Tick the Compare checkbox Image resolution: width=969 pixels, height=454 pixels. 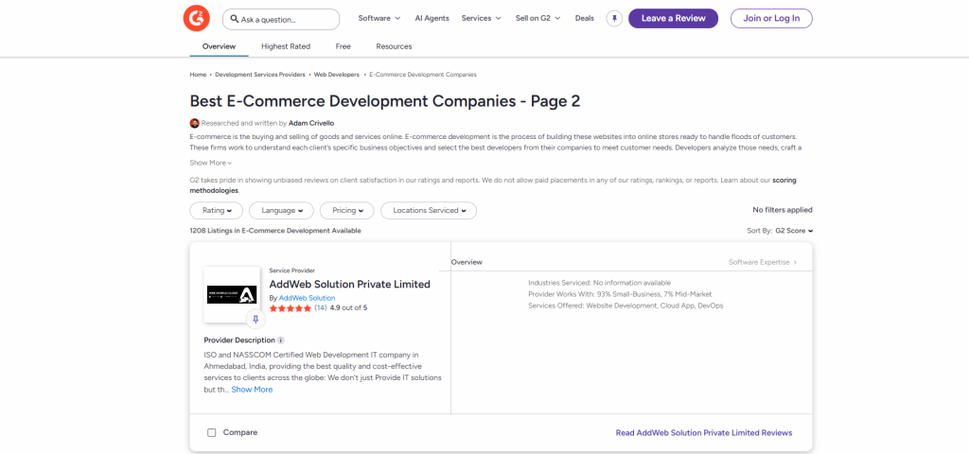click(211, 432)
